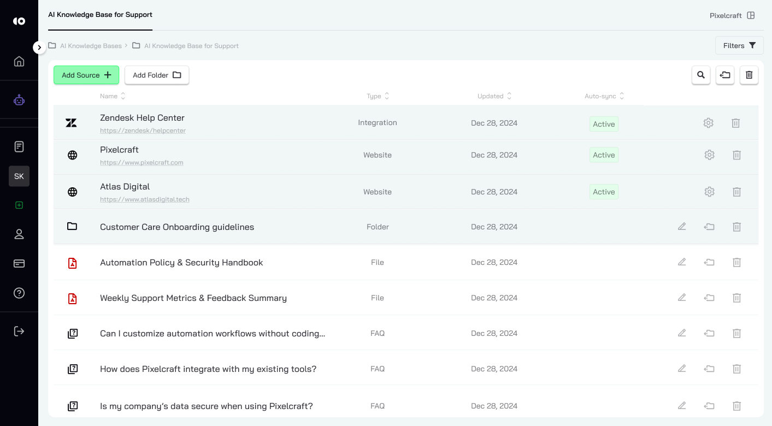The height and width of the screenshot is (426, 772).
Task: Open Customer Care Onboarding guidelines folder
Action: point(177,227)
